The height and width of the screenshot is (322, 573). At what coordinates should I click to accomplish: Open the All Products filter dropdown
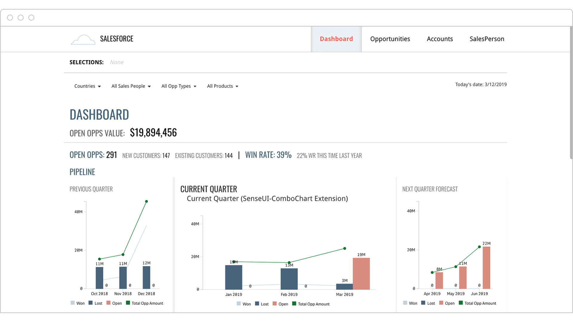pos(223,86)
